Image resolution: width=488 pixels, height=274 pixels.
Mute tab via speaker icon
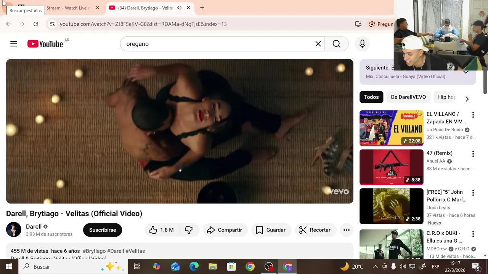click(179, 8)
